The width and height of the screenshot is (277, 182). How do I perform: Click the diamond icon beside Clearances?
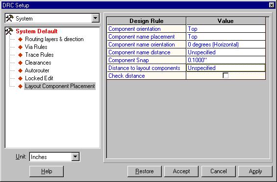click(21, 63)
